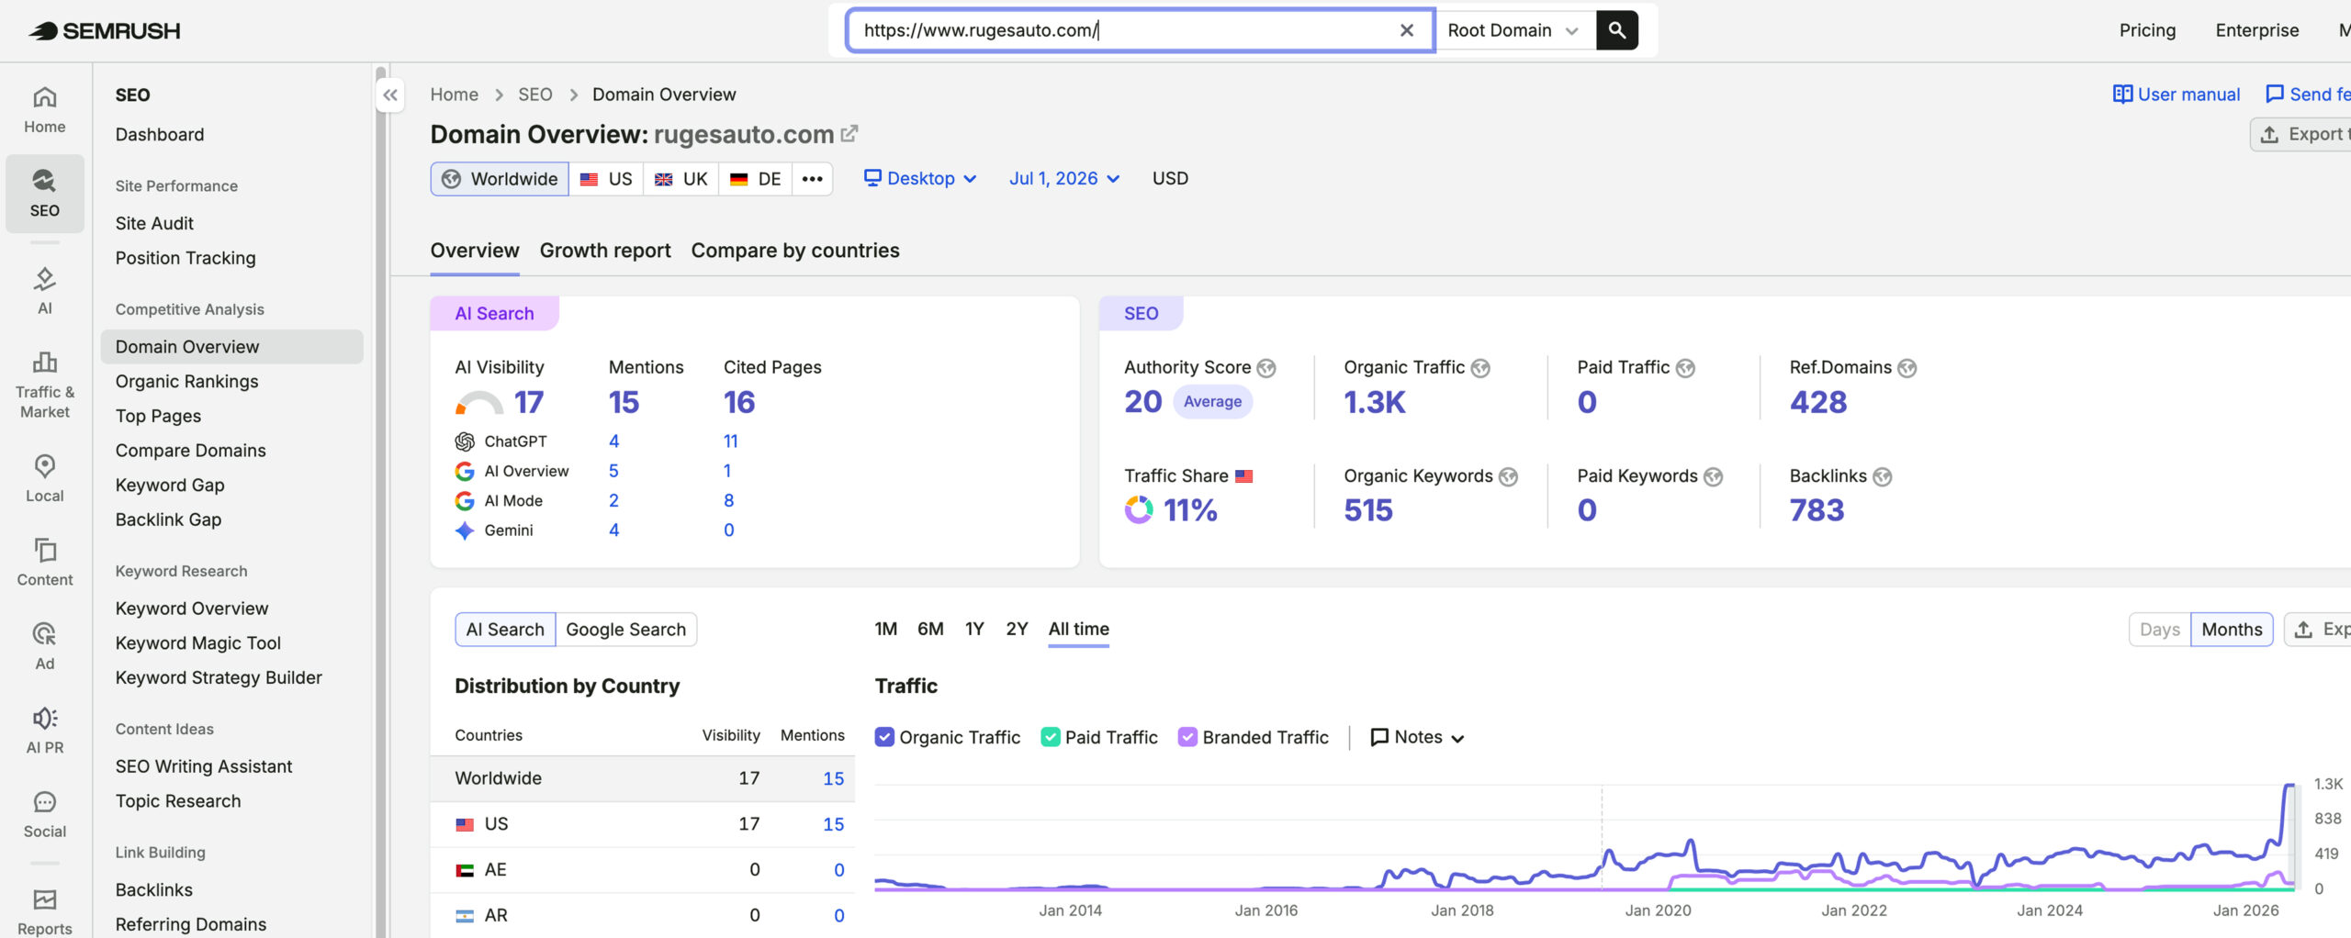Open the AI PR sidebar icon
2351x938 pixels.
(44, 731)
